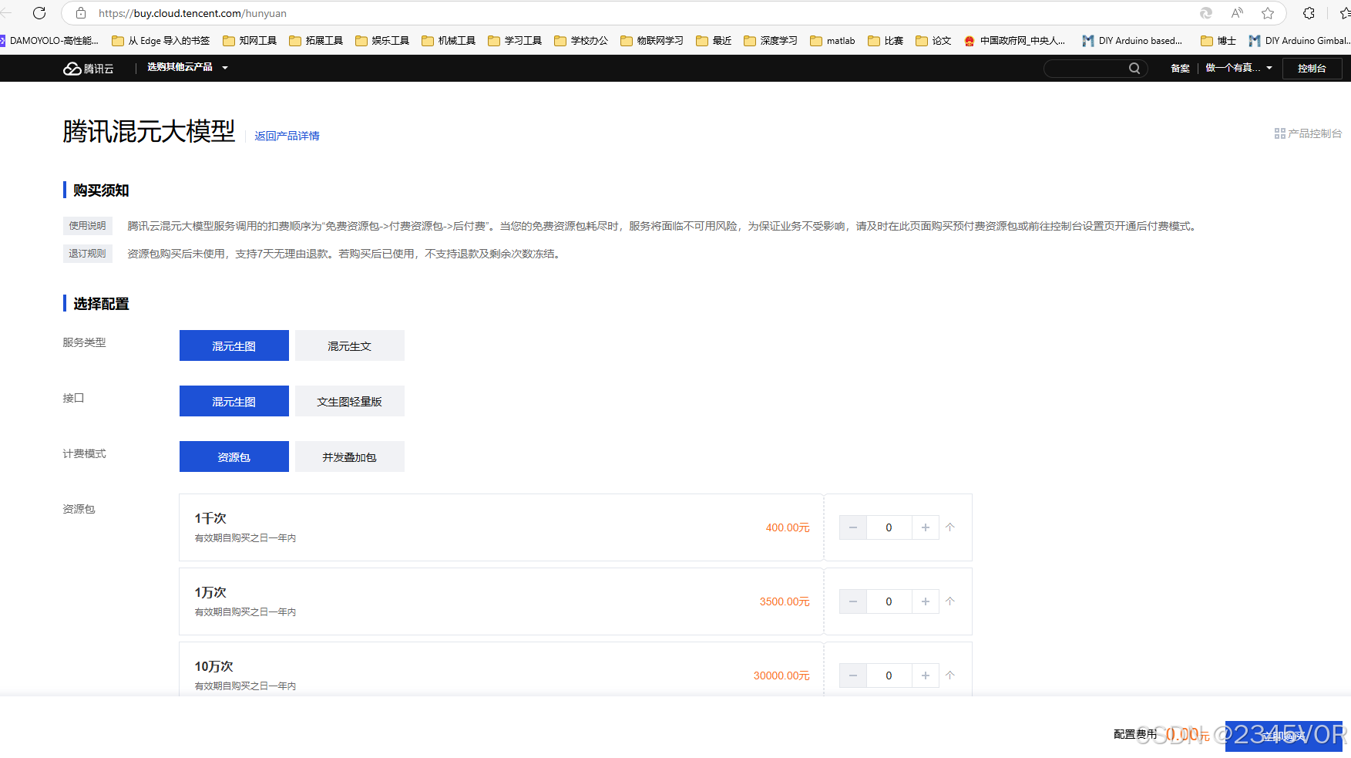1351x758 pixels.
Task: Open the matlab bookmark folder
Action: point(833,41)
